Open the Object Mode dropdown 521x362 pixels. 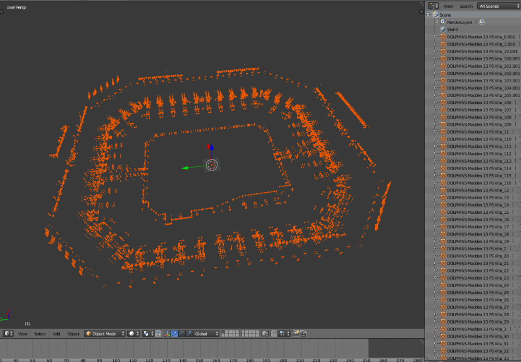[104, 333]
